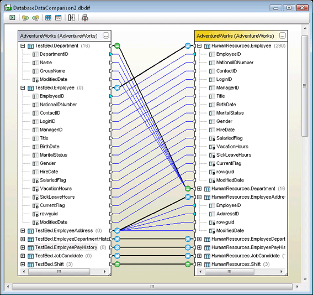This screenshot has width=313, height=295.
Task: Click the left component horizontal scrollbar thumb
Action: [59, 272]
